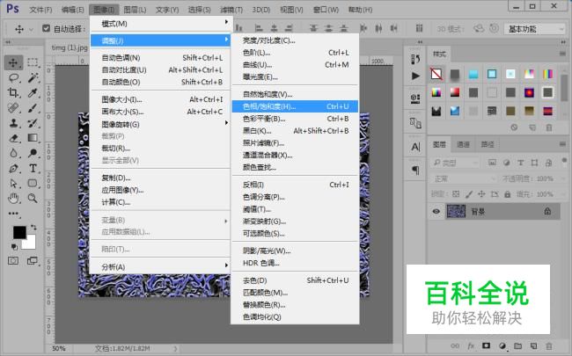The height and width of the screenshot is (356, 572).
Task: Hide the Background layer eye icon
Action: click(x=436, y=211)
